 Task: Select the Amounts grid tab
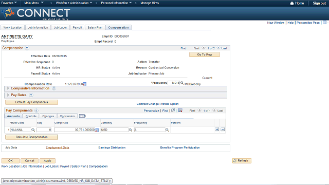point(13,116)
